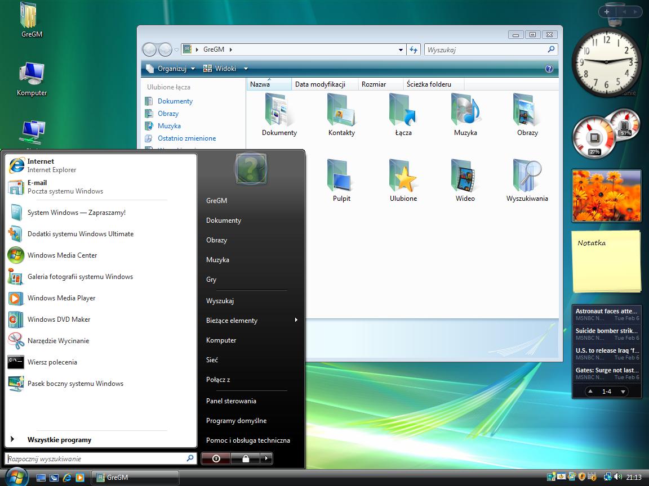Launch Windows Media Center

[x=101, y=255]
